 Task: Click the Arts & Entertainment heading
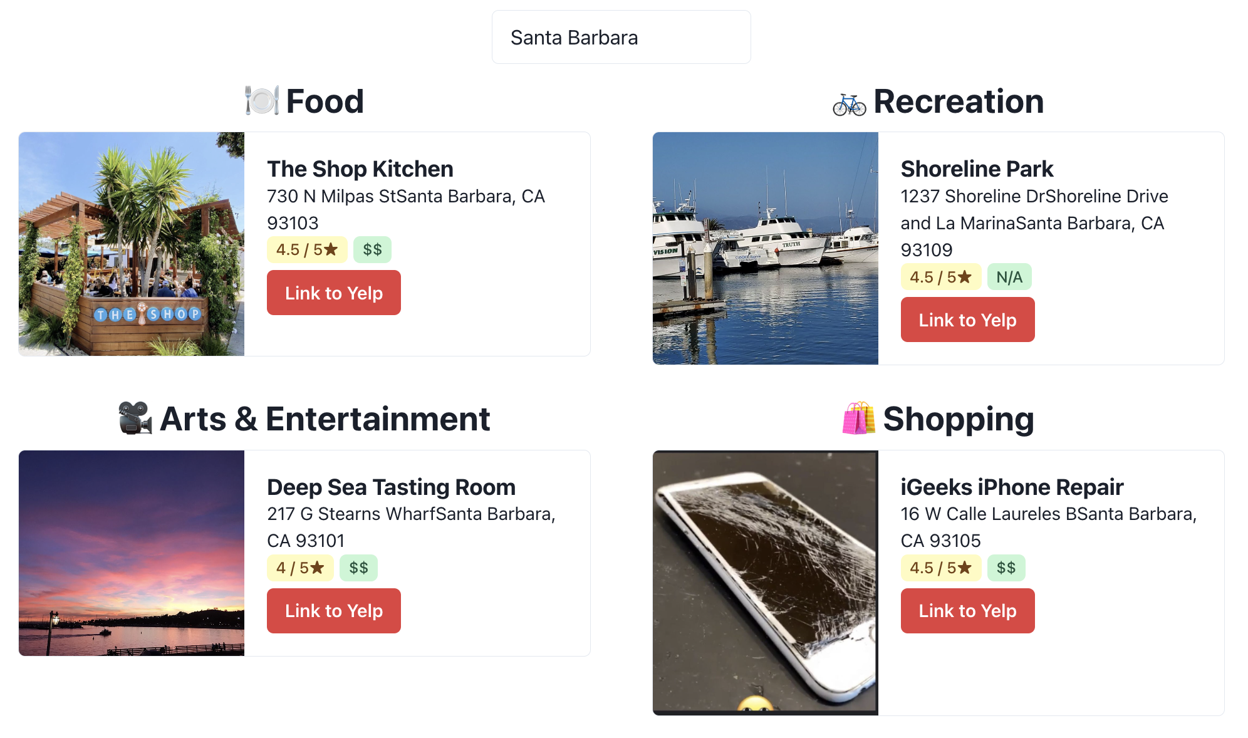point(325,419)
